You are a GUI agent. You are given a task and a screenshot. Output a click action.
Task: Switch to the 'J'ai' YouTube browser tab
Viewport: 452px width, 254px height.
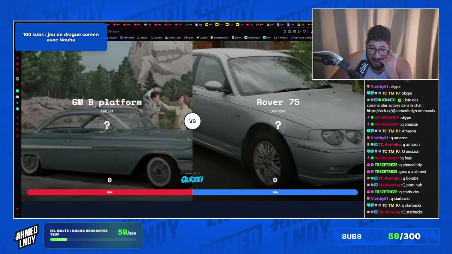point(178,25)
